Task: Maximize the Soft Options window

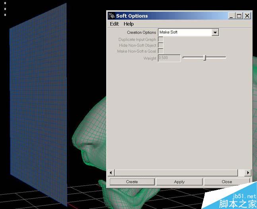Action: [x=239, y=16]
